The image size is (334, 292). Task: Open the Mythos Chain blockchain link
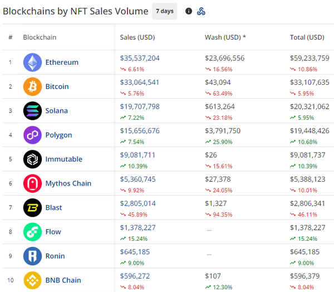pos(68,183)
